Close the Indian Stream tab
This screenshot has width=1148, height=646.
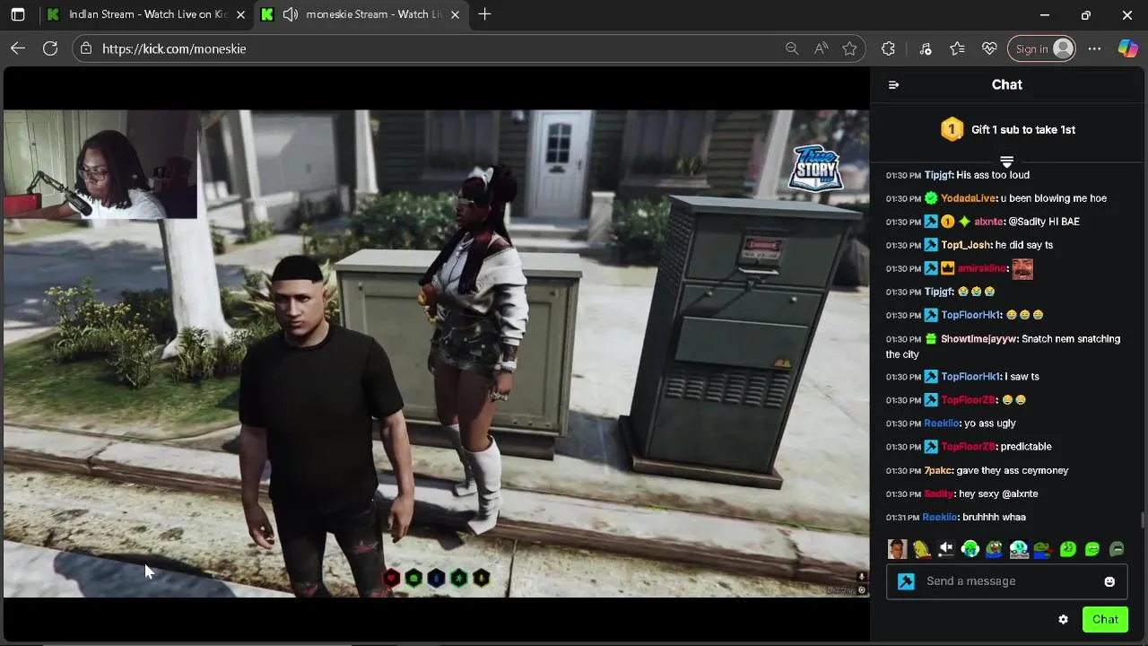[x=240, y=14]
